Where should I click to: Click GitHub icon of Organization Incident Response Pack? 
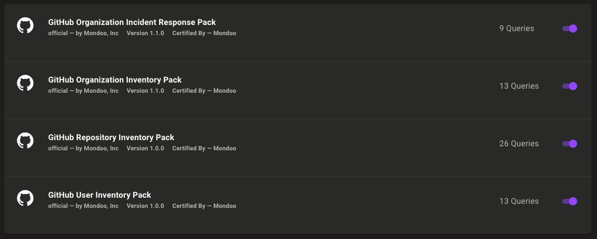[x=25, y=25]
